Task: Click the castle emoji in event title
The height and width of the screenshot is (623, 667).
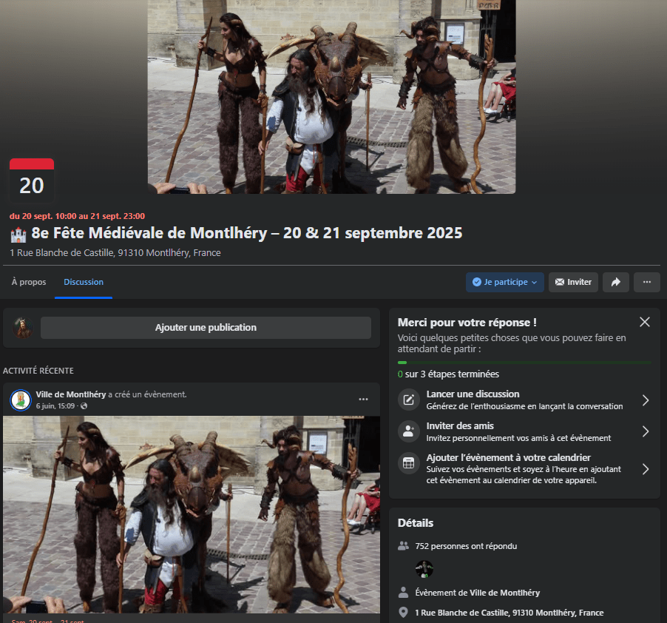Action: tap(18, 234)
